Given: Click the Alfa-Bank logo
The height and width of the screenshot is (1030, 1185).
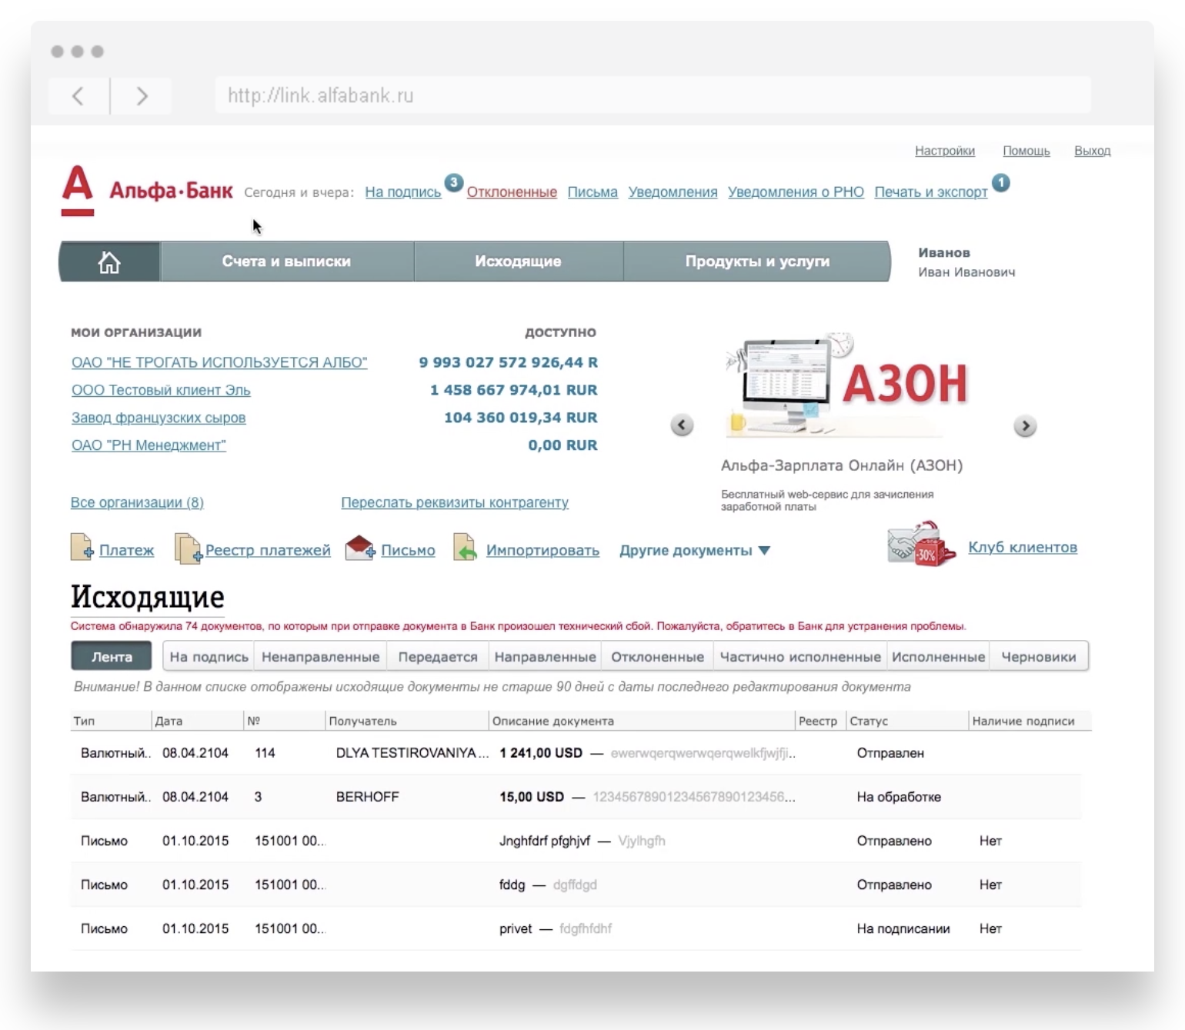Looking at the screenshot, I should (147, 190).
